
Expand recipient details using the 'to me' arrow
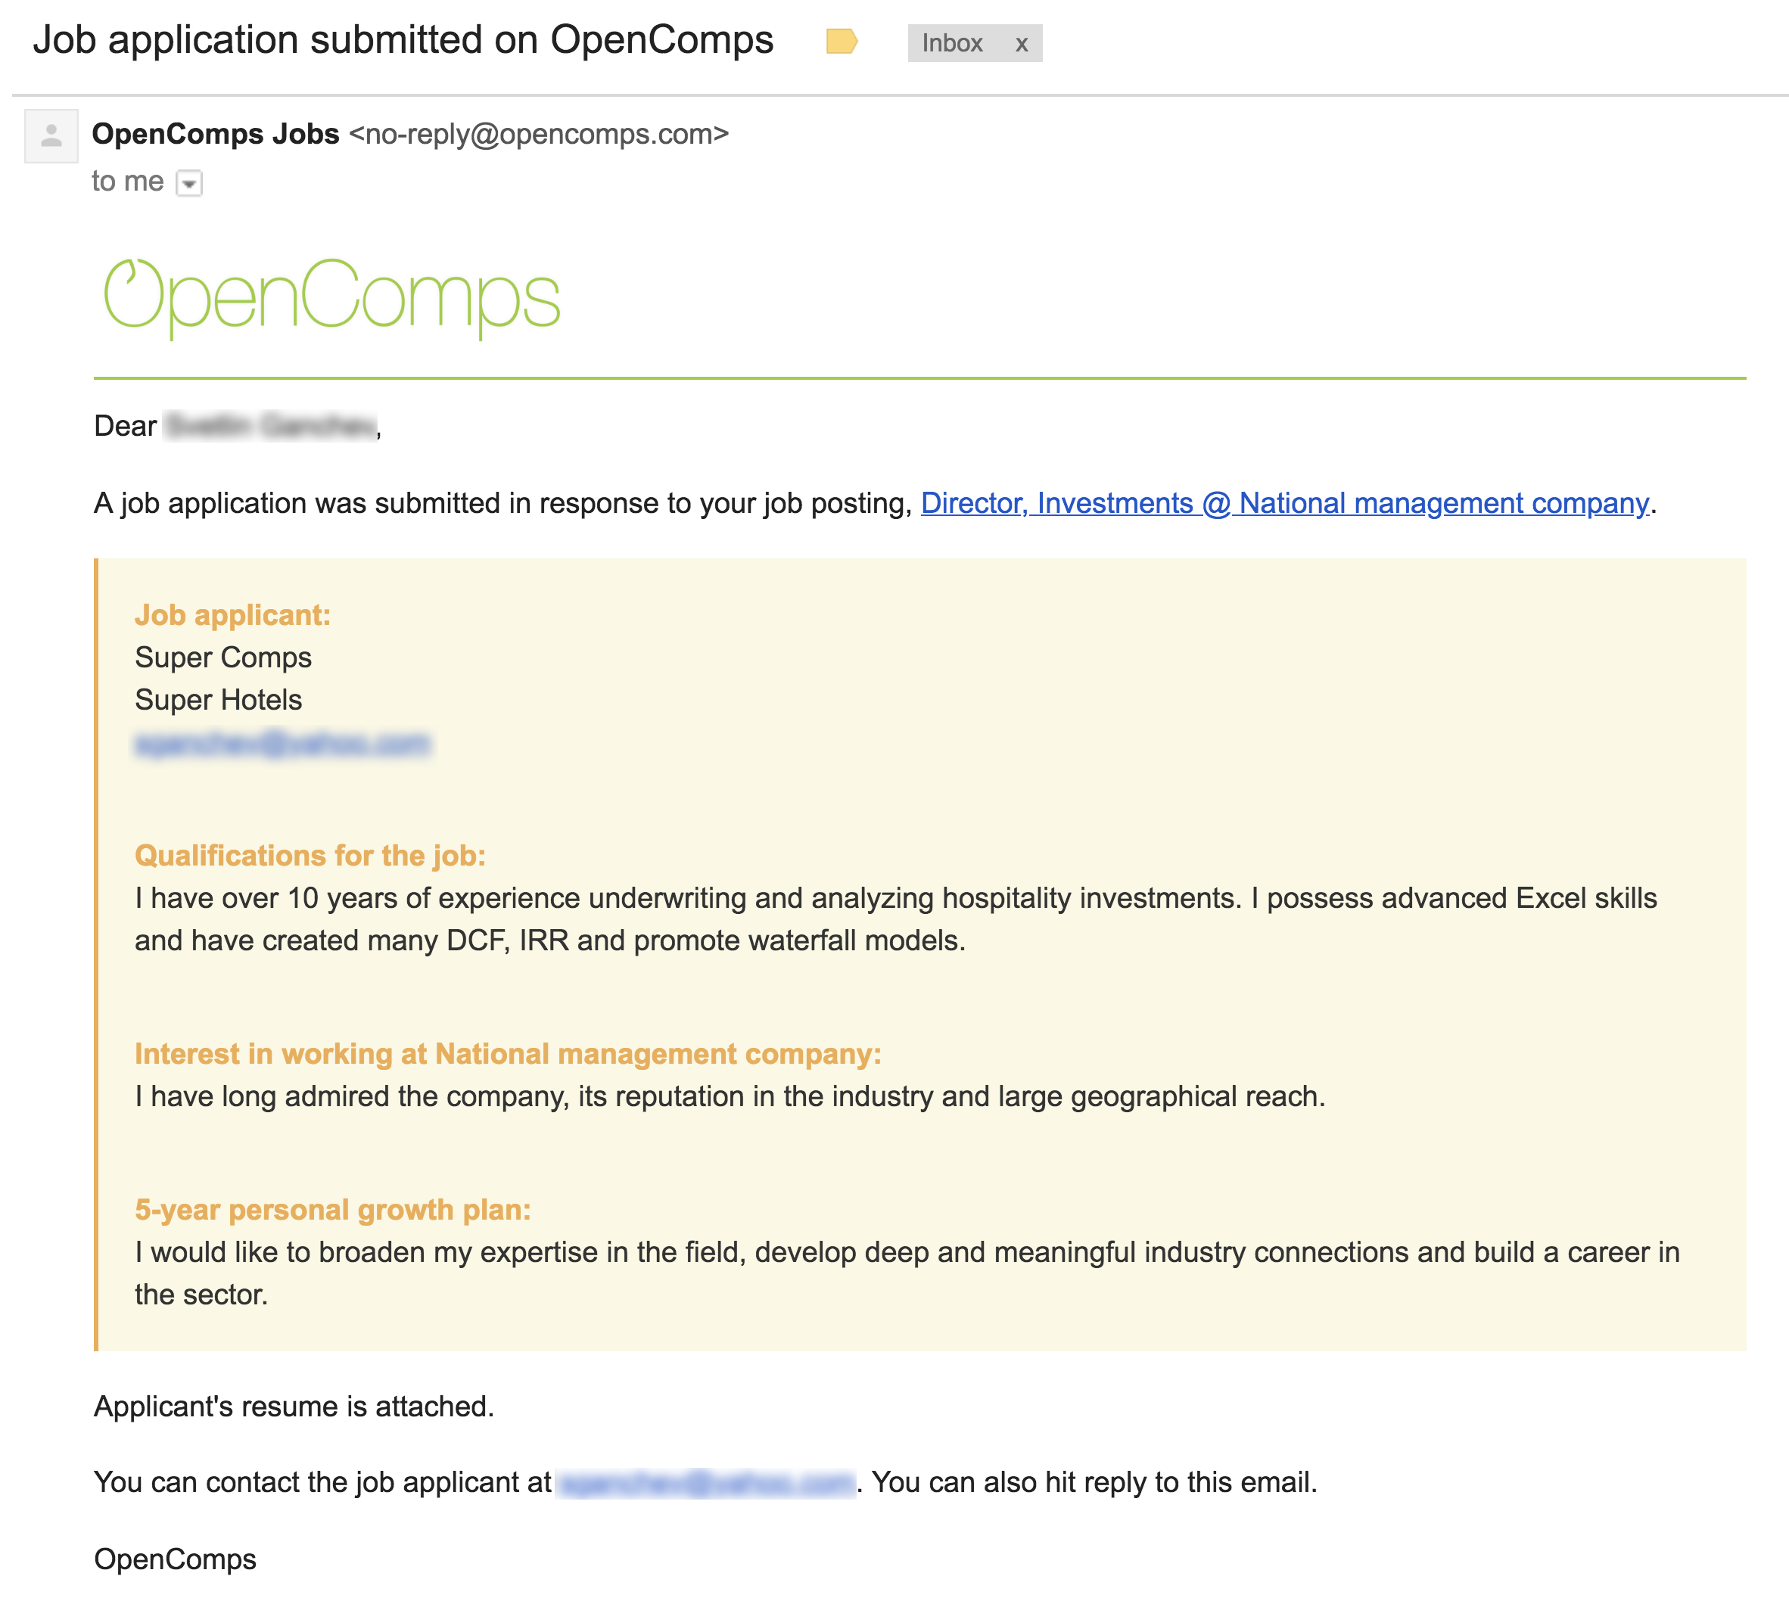pos(191,183)
